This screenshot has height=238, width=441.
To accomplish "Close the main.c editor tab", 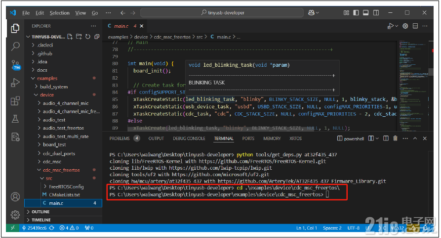I will click(142, 26).
